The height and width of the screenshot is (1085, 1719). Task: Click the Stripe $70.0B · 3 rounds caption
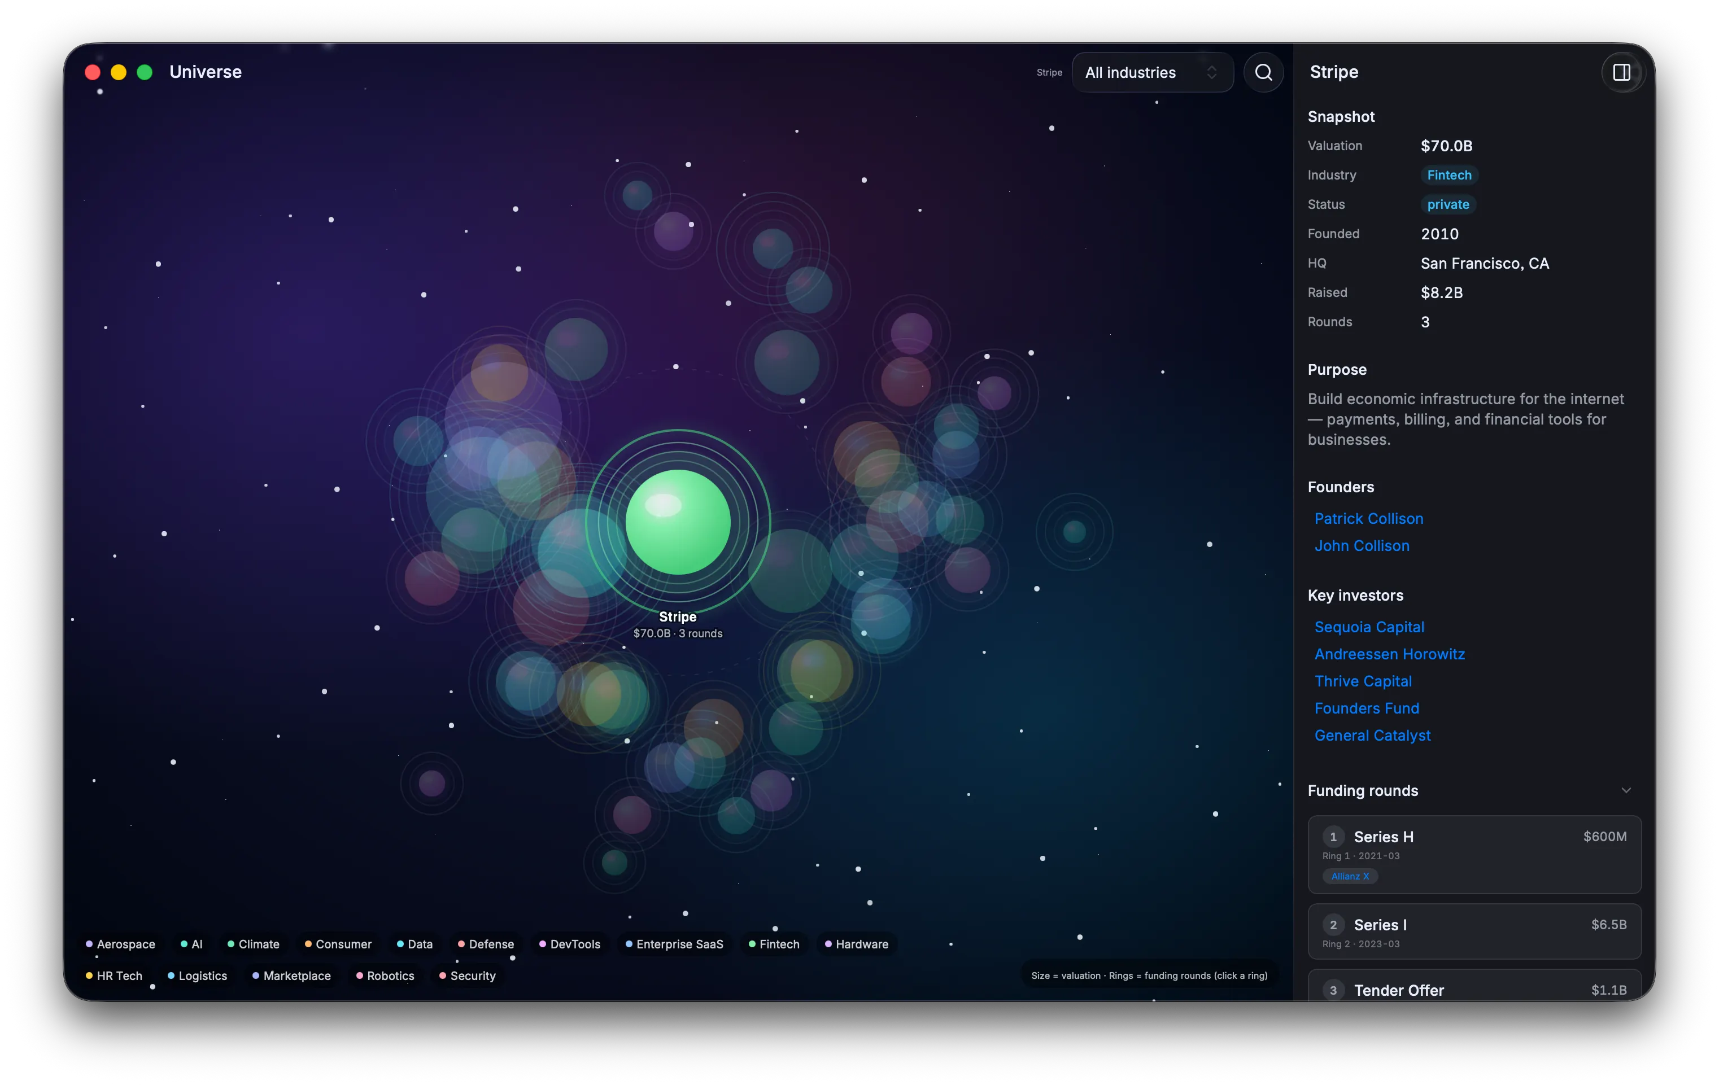click(x=678, y=634)
